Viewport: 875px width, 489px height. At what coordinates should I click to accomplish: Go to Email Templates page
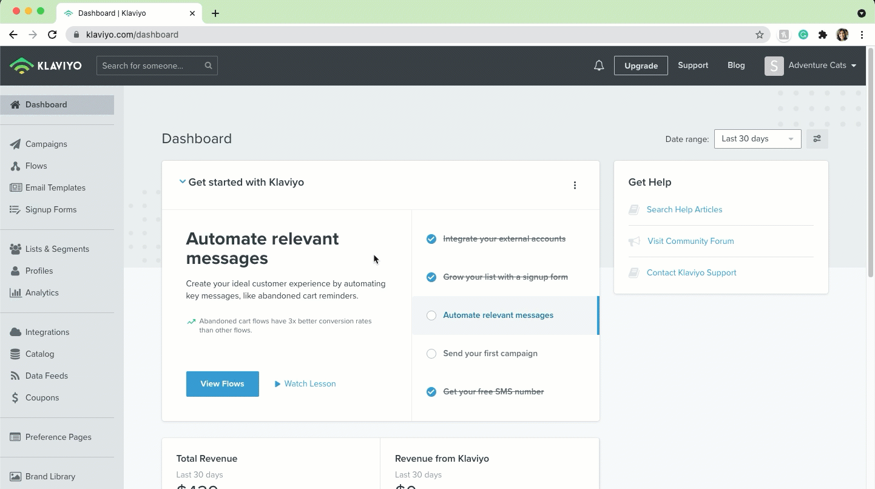(55, 187)
